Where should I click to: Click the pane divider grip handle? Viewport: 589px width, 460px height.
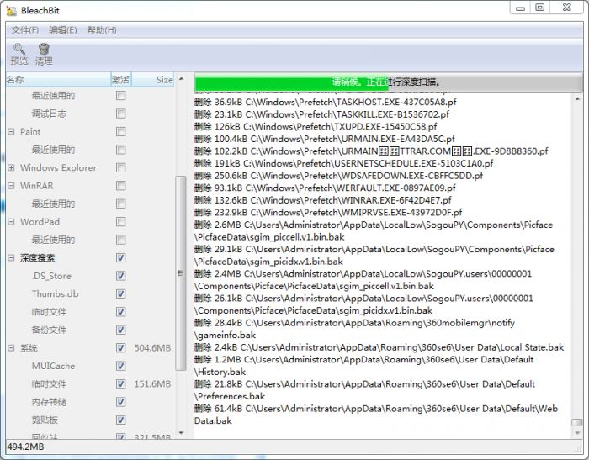(179, 273)
